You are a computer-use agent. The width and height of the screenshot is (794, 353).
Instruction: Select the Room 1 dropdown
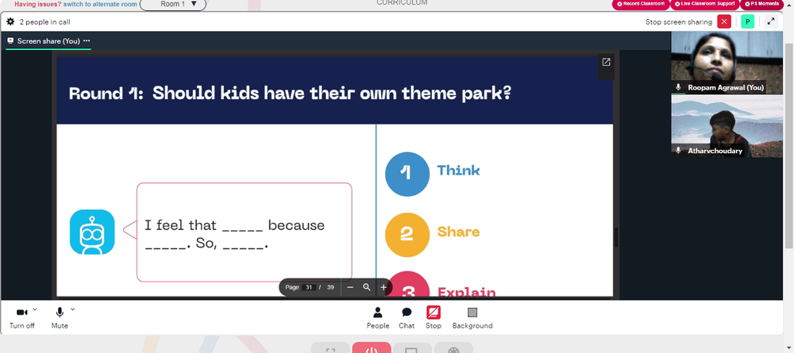pos(173,5)
